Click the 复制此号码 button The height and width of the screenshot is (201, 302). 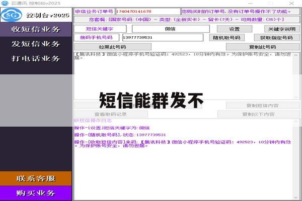tap(263, 47)
